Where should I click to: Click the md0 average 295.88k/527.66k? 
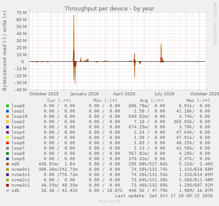coord(148,164)
